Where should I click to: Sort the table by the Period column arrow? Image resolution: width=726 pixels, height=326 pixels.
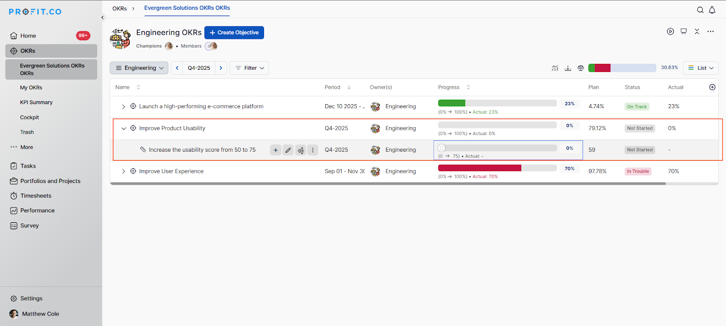pos(349,87)
